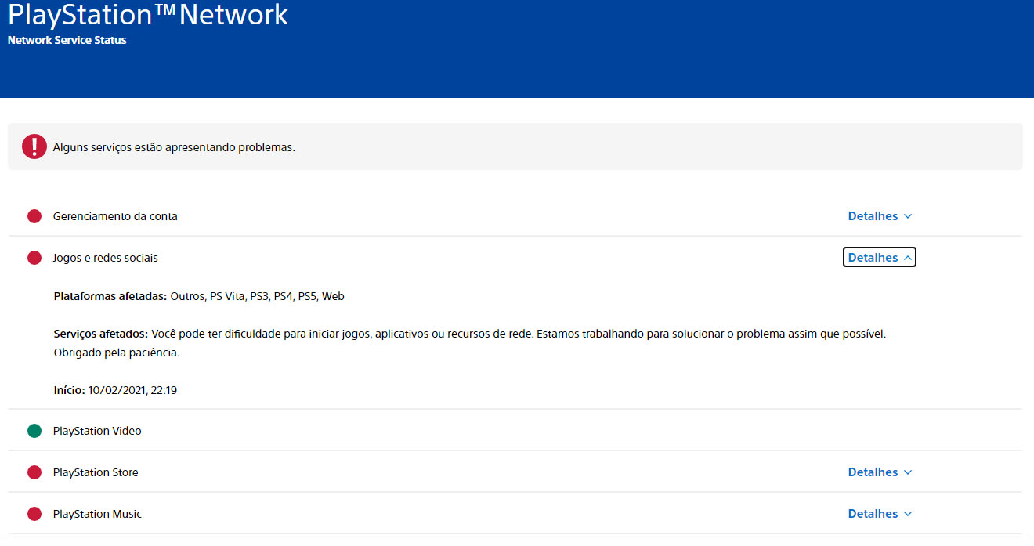Select the 'Gerenciamento da conta' label
This screenshot has width=1034, height=546.
(x=115, y=216)
